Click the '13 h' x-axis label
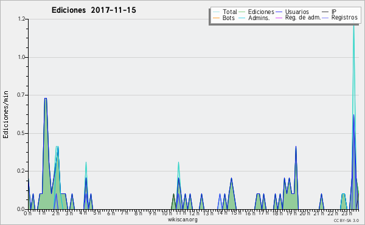Screen dimensions: 365x225 208,213
